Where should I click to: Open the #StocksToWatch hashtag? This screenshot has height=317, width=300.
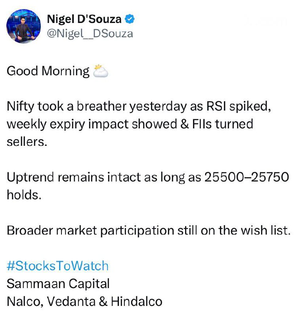(x=57, y=265)
